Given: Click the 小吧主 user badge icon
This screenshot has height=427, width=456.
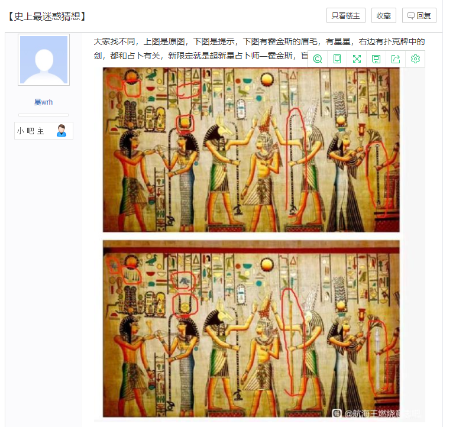Looking at the screenshot, I should pos(62,131).
